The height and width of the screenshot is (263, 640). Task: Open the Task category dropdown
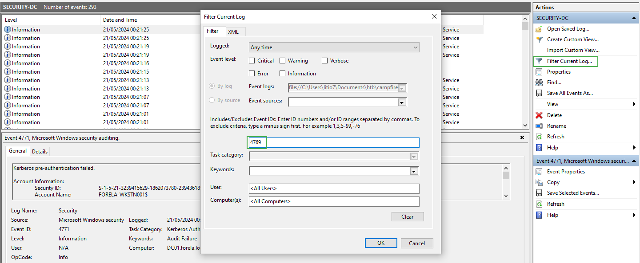tap(414, 156)
